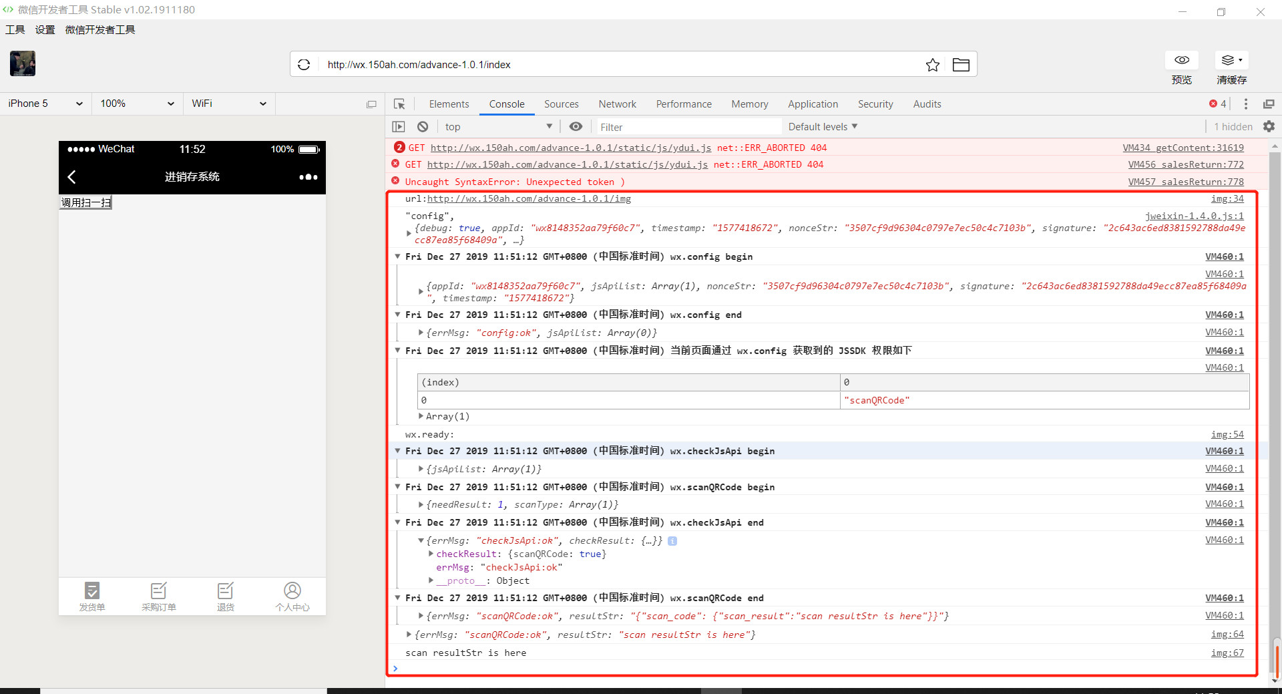Image resolution: width=1282 pixels, height=694 pixels.
Task: Click the preview eye icon
Action: point(1182,60)
